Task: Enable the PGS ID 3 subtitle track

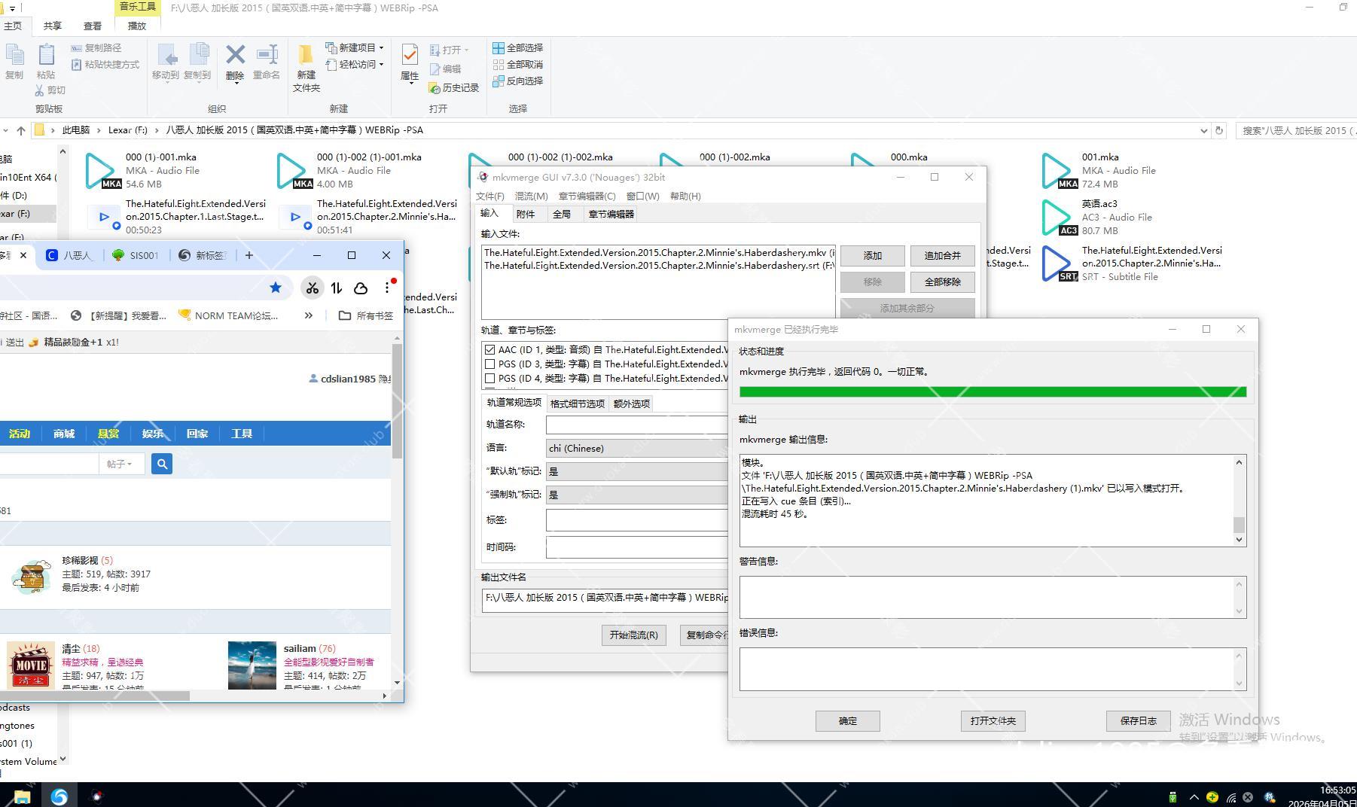Action: (490, 364)
